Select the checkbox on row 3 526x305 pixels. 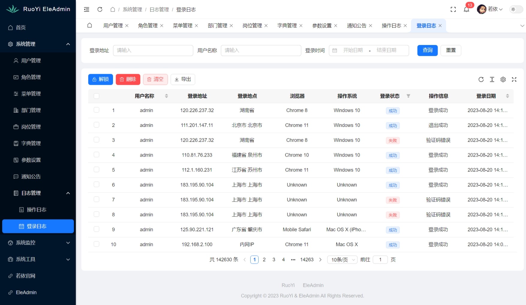[x=96, y=139]
